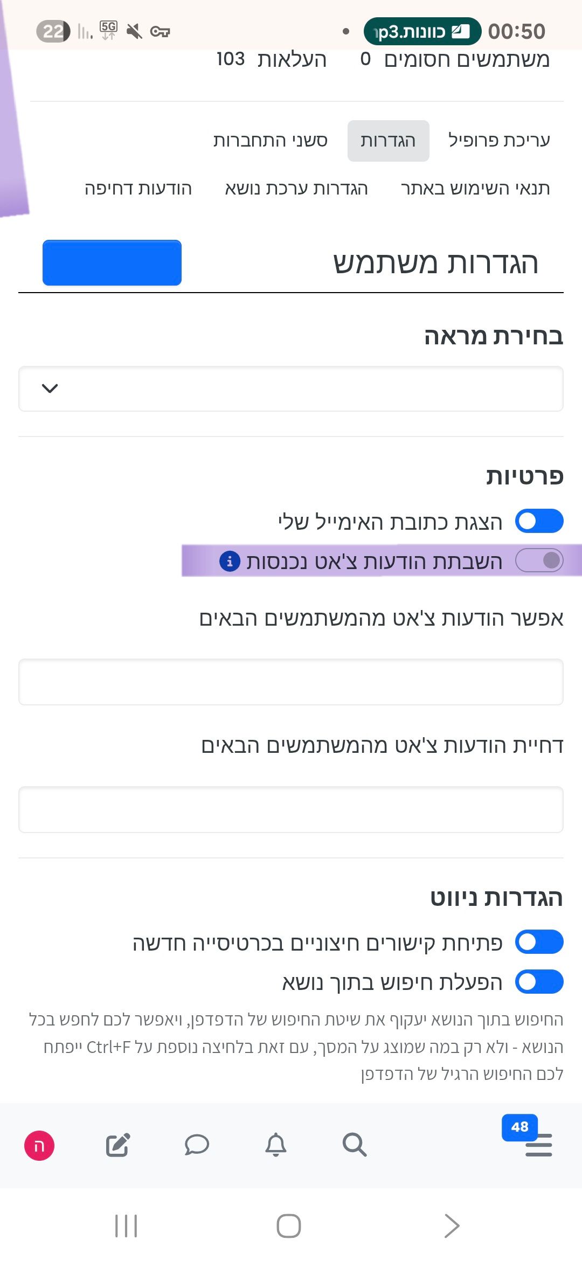
Task: Tap the Android recent apps button
Action: (x=126, y=1226)
